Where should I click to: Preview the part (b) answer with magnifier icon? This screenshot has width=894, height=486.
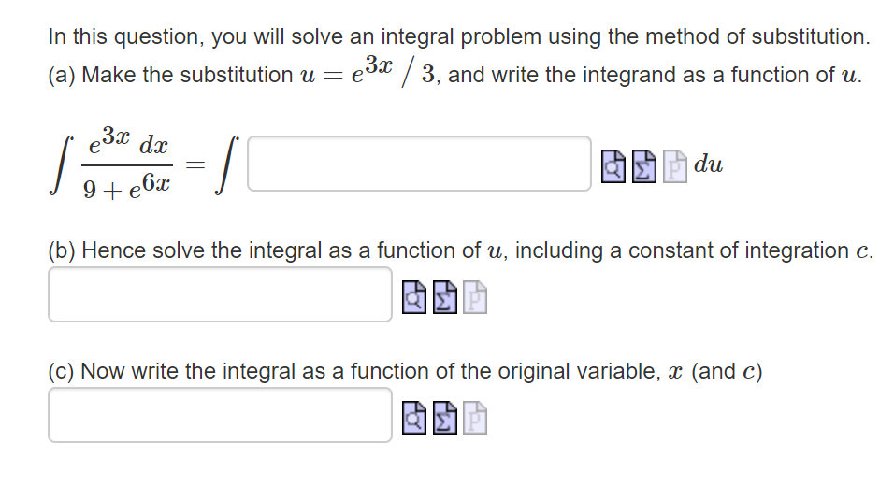(414, 297)
